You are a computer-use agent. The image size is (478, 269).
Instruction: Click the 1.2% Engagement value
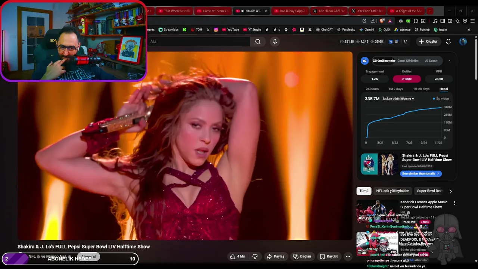375,79
